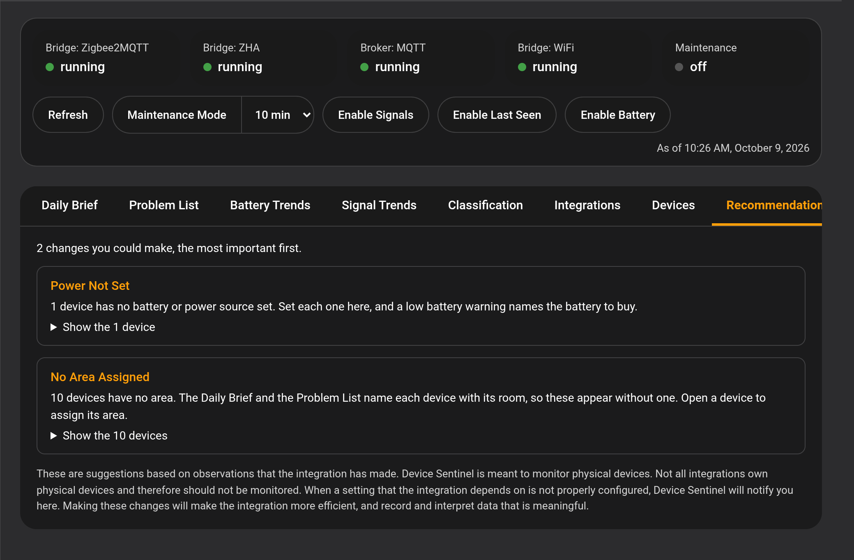Go to Battery Trends tab
This screenshot has height=560, width=854.
[x=270, y=205]
